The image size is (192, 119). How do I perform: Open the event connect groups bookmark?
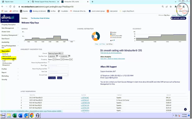pyautogui.click(x=97, y=11)
